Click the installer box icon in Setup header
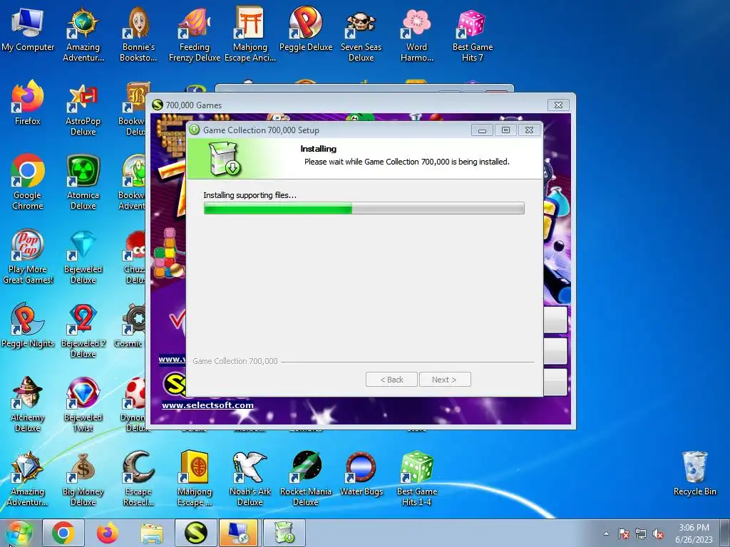Image resolution: width=730 pixels, height=547 pixels. pos(224,158)
